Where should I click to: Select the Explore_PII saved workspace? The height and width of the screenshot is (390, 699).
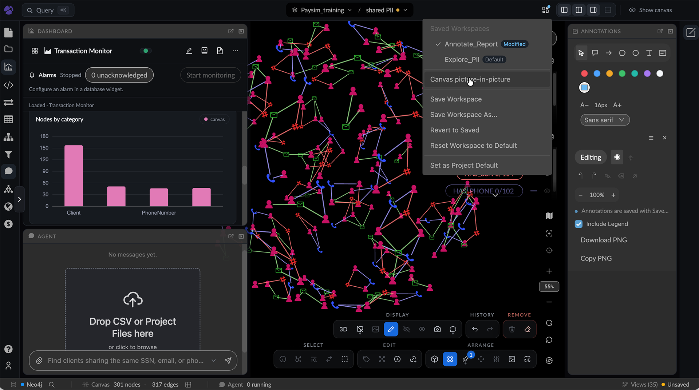pos(487,59)
